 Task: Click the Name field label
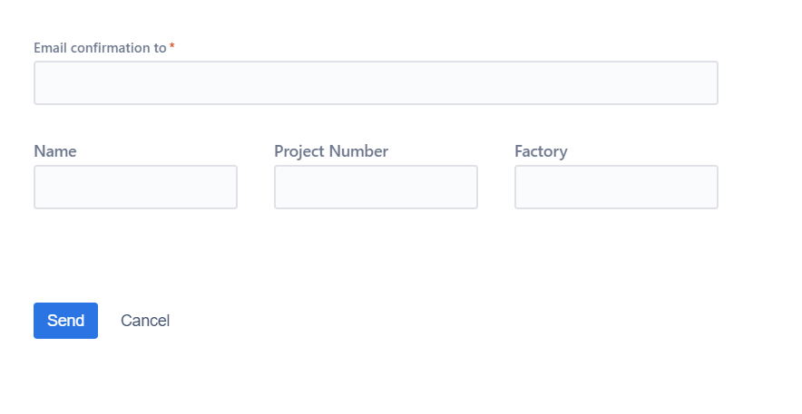[x=55, y=151]
